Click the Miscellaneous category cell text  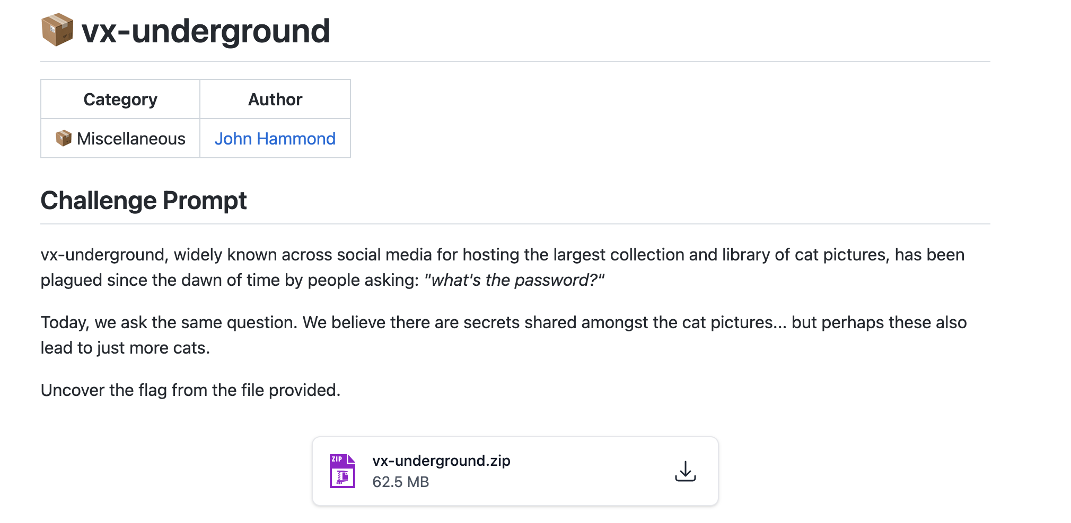tap(131, 139)
